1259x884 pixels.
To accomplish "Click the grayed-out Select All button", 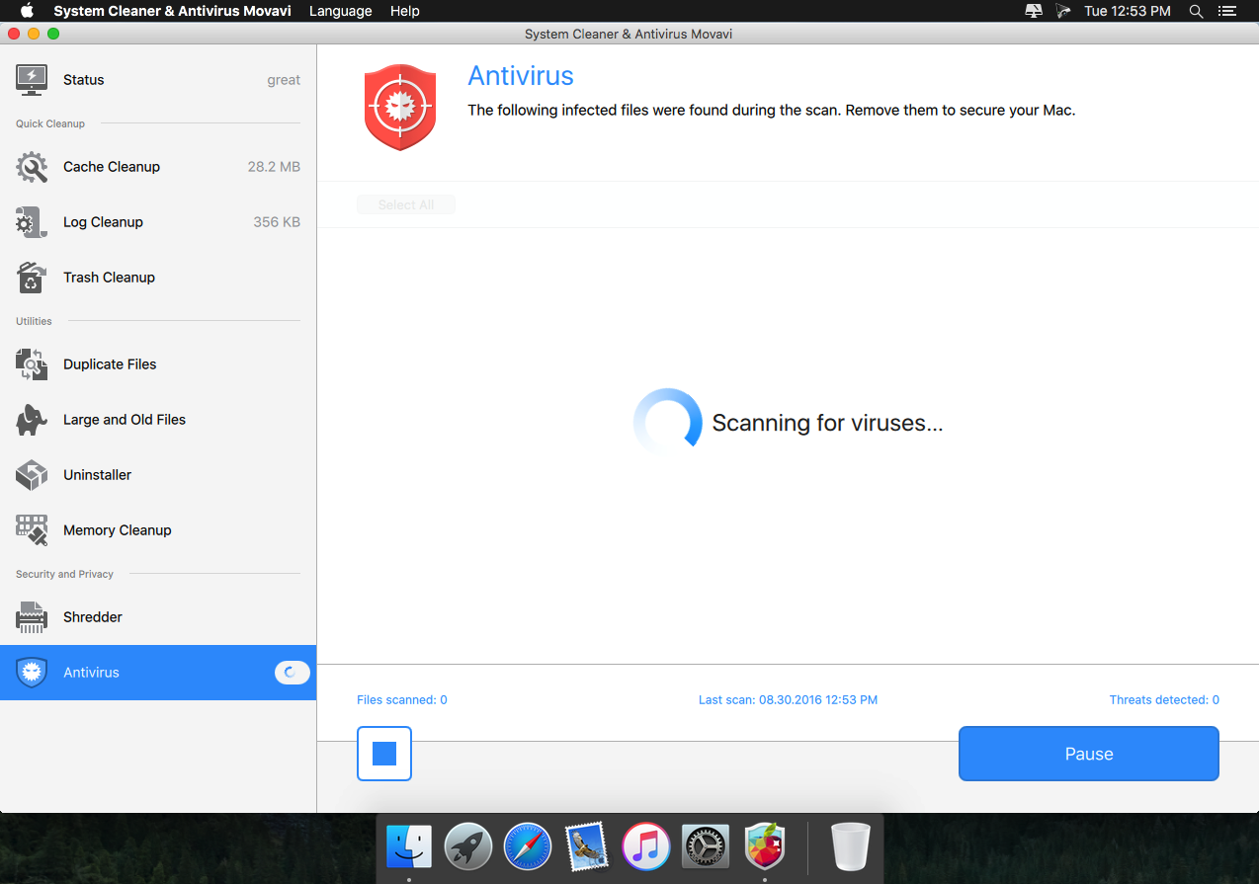I will coord(406,204).
